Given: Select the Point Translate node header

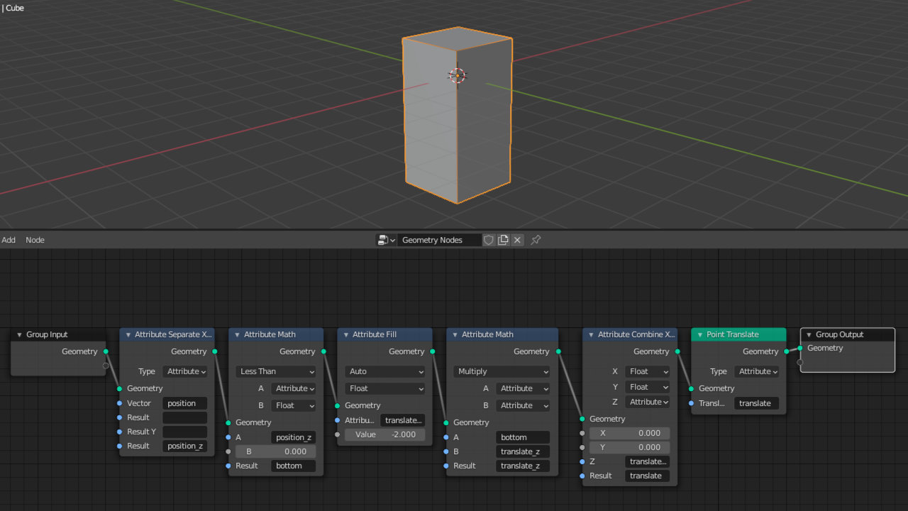Looking at the screenshot, I should (x=738, y=334).
